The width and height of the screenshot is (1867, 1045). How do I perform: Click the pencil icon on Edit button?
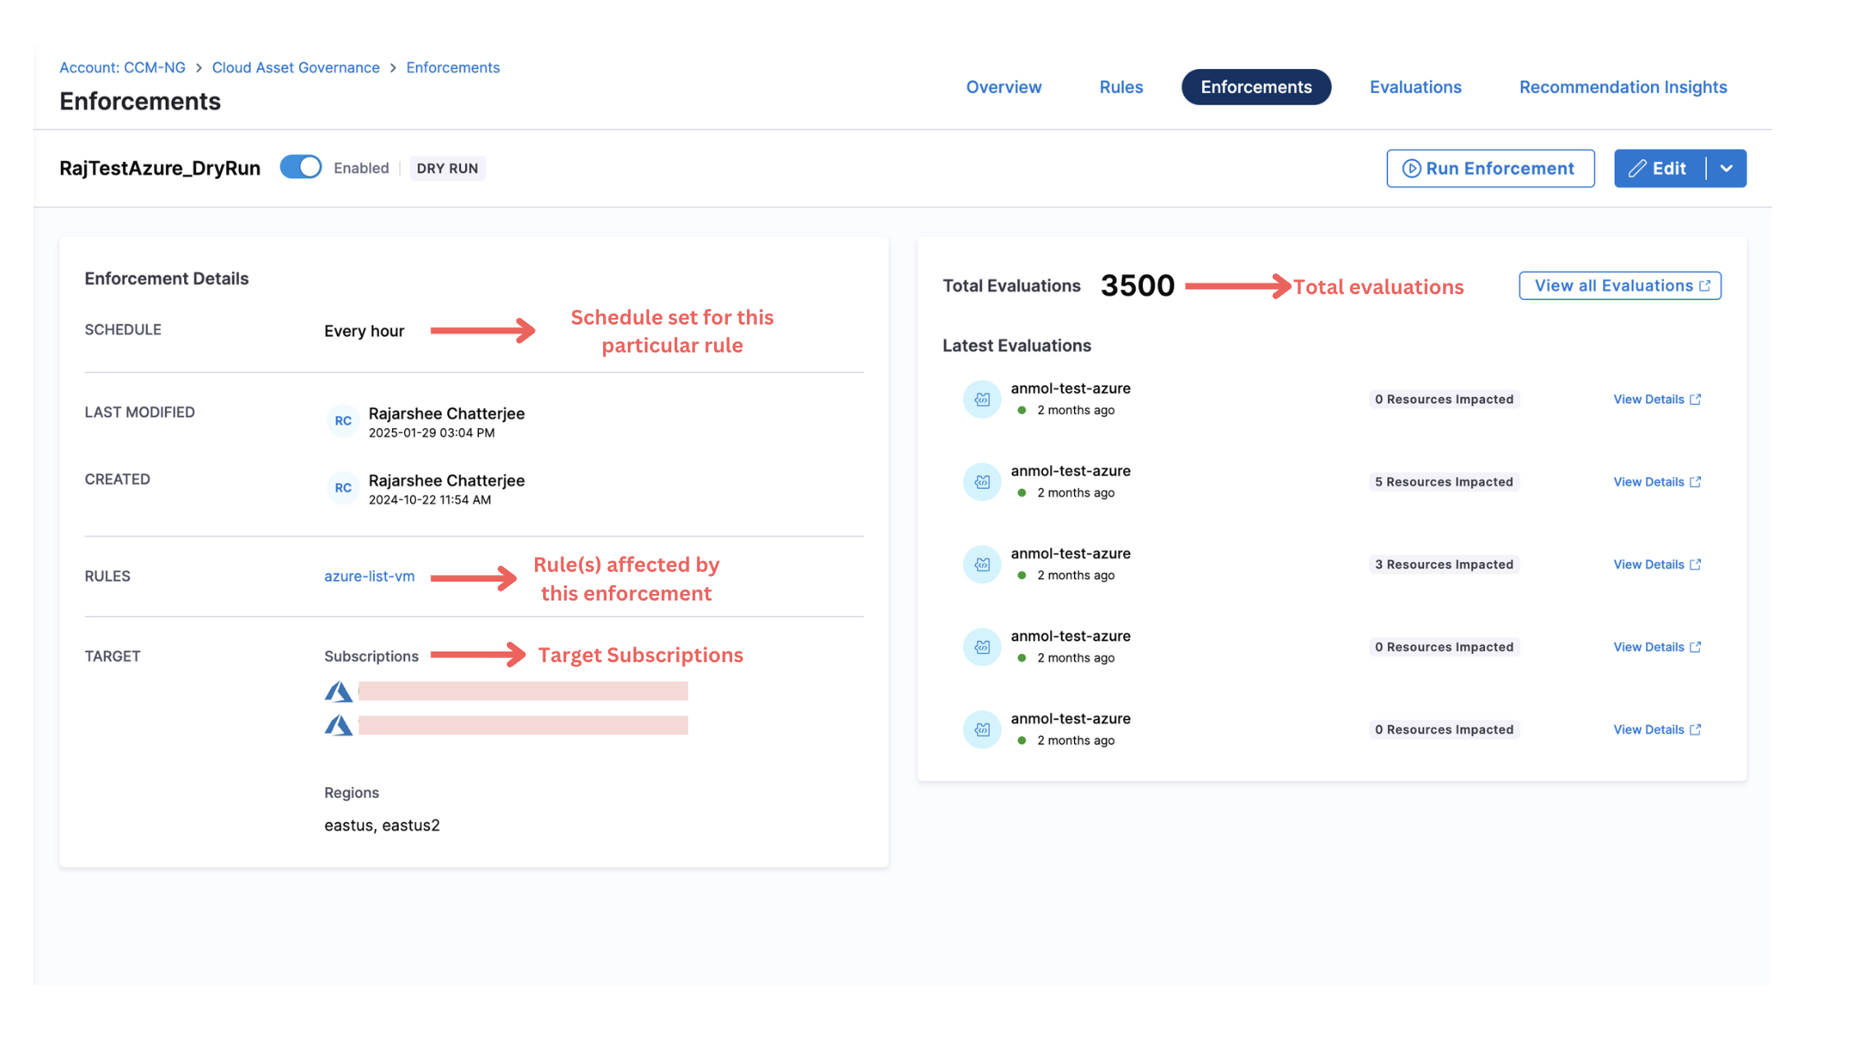point(1637,168)
